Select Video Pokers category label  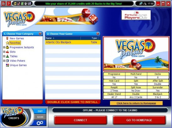coord(18,61)
